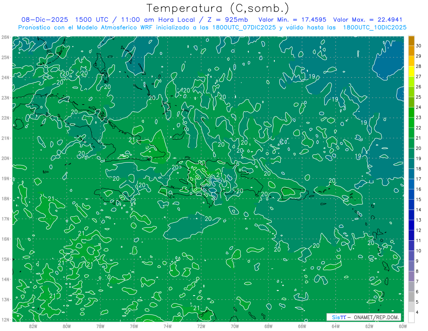Click the '10' color scale label
The height and width of the screenshot is (331, 428).
(419, 251)
